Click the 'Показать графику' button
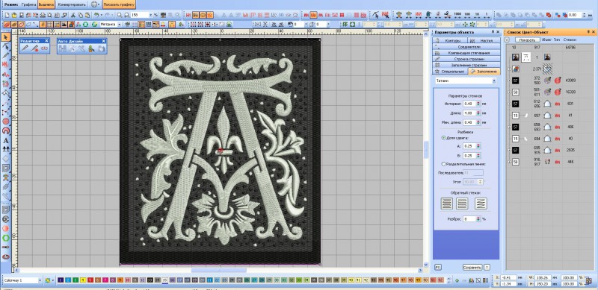598x290 pixels. (119, 4)
